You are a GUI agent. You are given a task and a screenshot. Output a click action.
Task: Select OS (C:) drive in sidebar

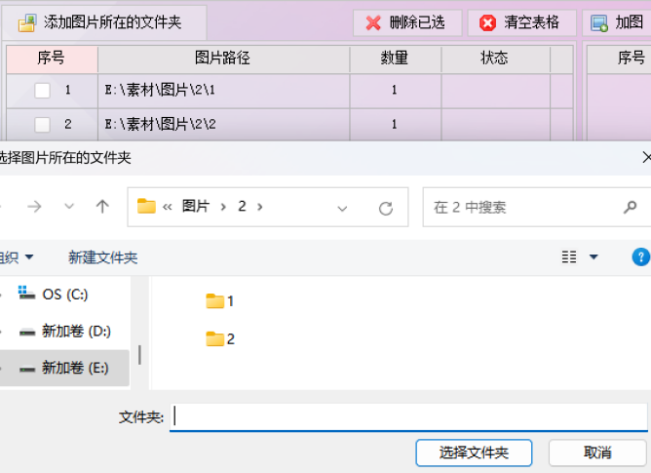53,295
